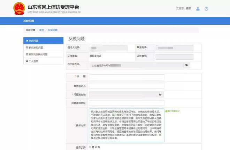This screenshot has width=230, height=150.
Task: Click the 其他信访人 input field
Action: (x=126, y=86)
